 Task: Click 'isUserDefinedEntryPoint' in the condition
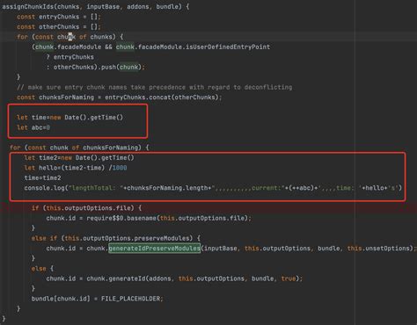click(x=228, y=47)
